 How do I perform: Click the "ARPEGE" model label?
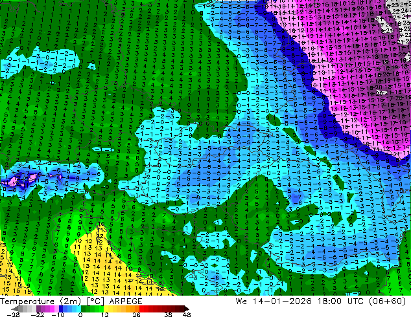click(126, 301)
